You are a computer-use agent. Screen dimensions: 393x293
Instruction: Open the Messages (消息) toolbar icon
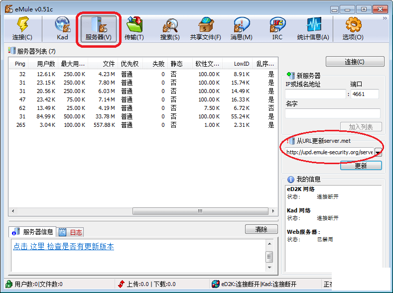[x=242, y=24]
